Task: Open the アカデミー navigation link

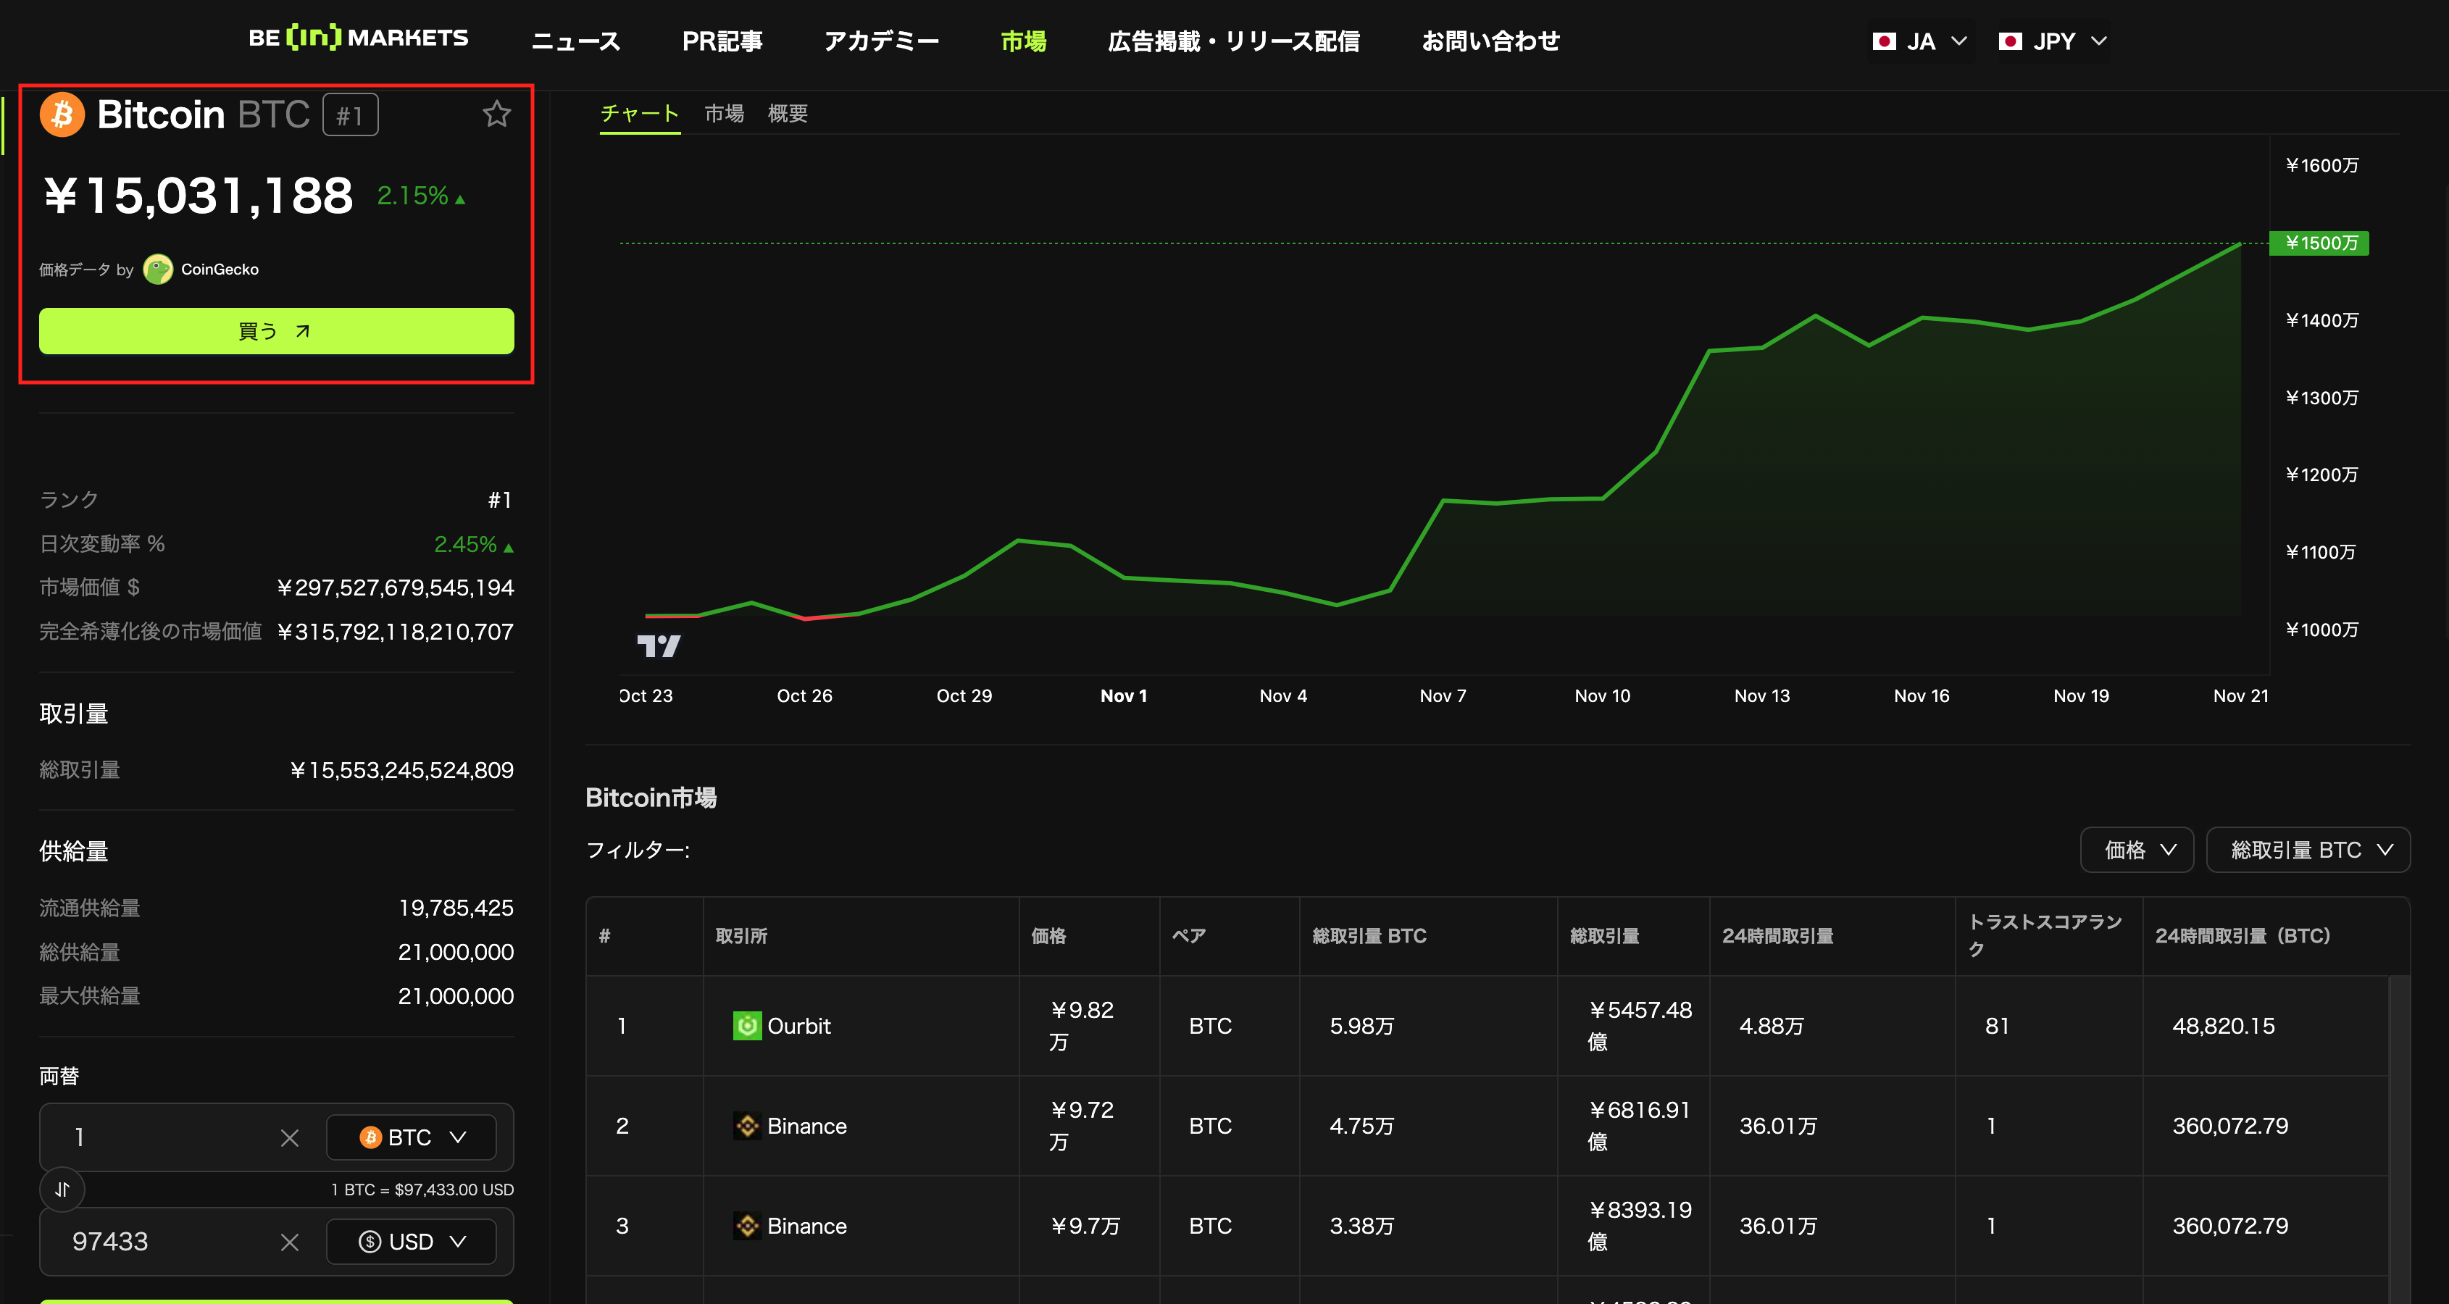Action: pos(881,41)
